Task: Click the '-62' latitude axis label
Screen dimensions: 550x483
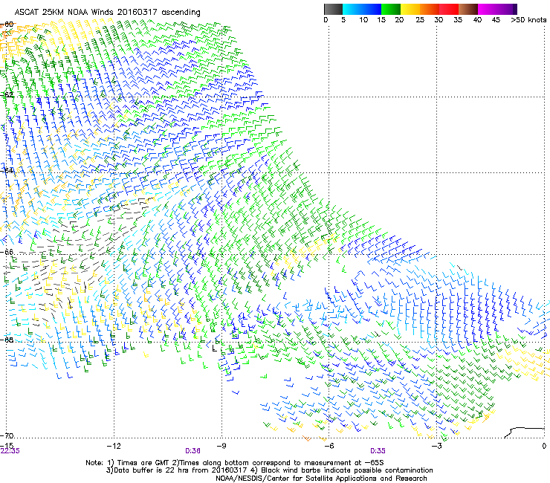Action: click(x=7, y=94)
